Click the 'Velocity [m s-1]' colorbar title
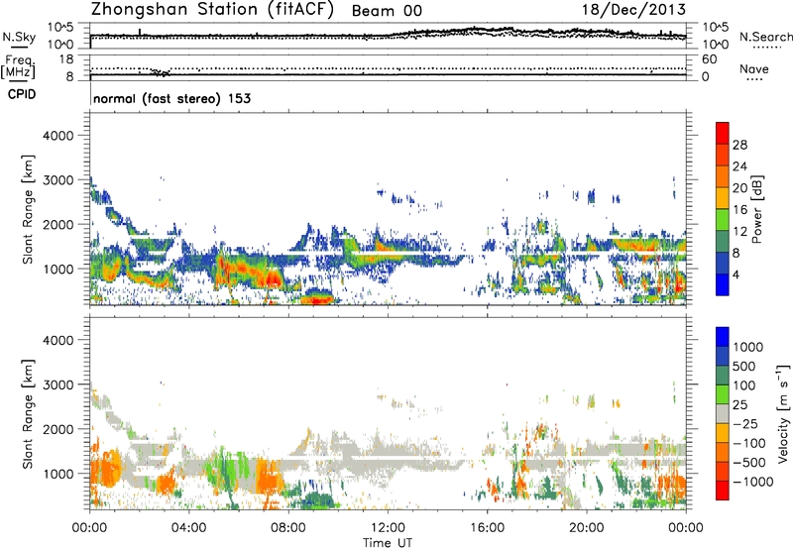The height and width of the screenshot is (549, 793). [783, 413]
